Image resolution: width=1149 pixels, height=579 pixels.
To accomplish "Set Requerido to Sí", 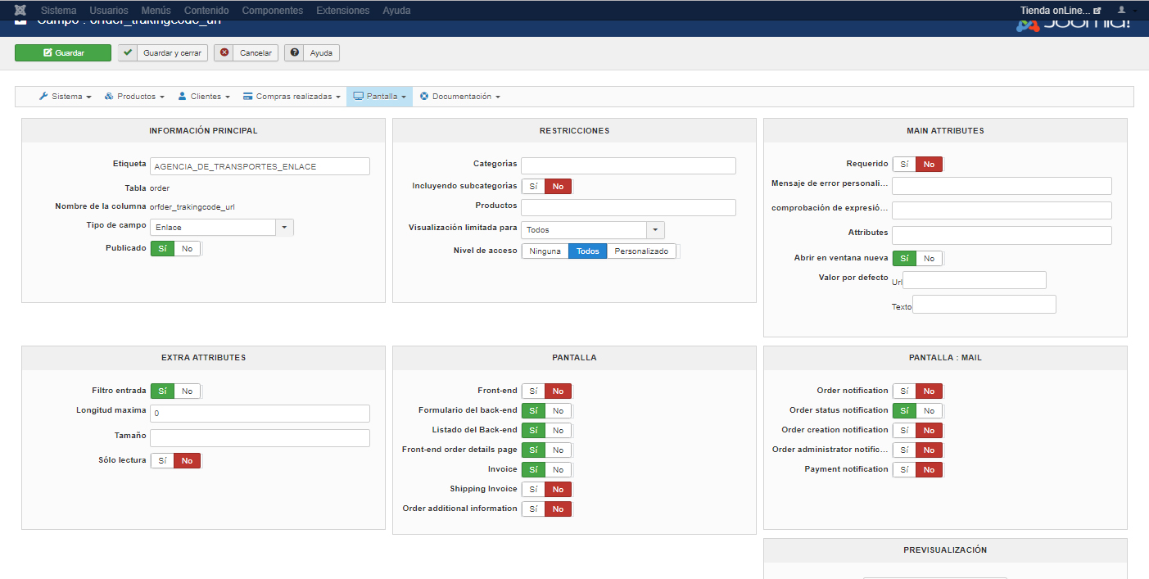I will [x=904, y=165].
